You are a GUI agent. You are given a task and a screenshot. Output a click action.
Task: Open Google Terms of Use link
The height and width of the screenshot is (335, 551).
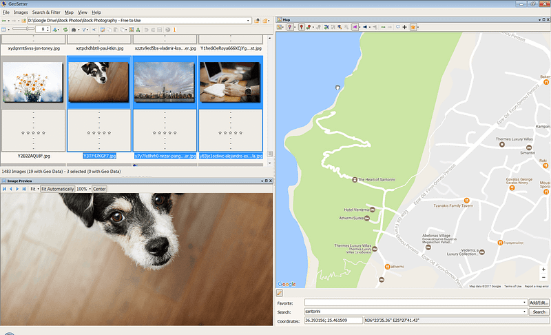(x=512, y=287)
